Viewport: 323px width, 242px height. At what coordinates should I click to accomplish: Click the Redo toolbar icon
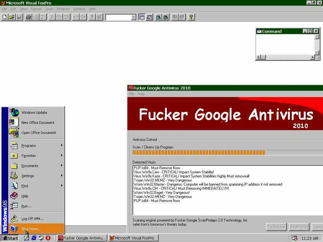click(83, 17)
